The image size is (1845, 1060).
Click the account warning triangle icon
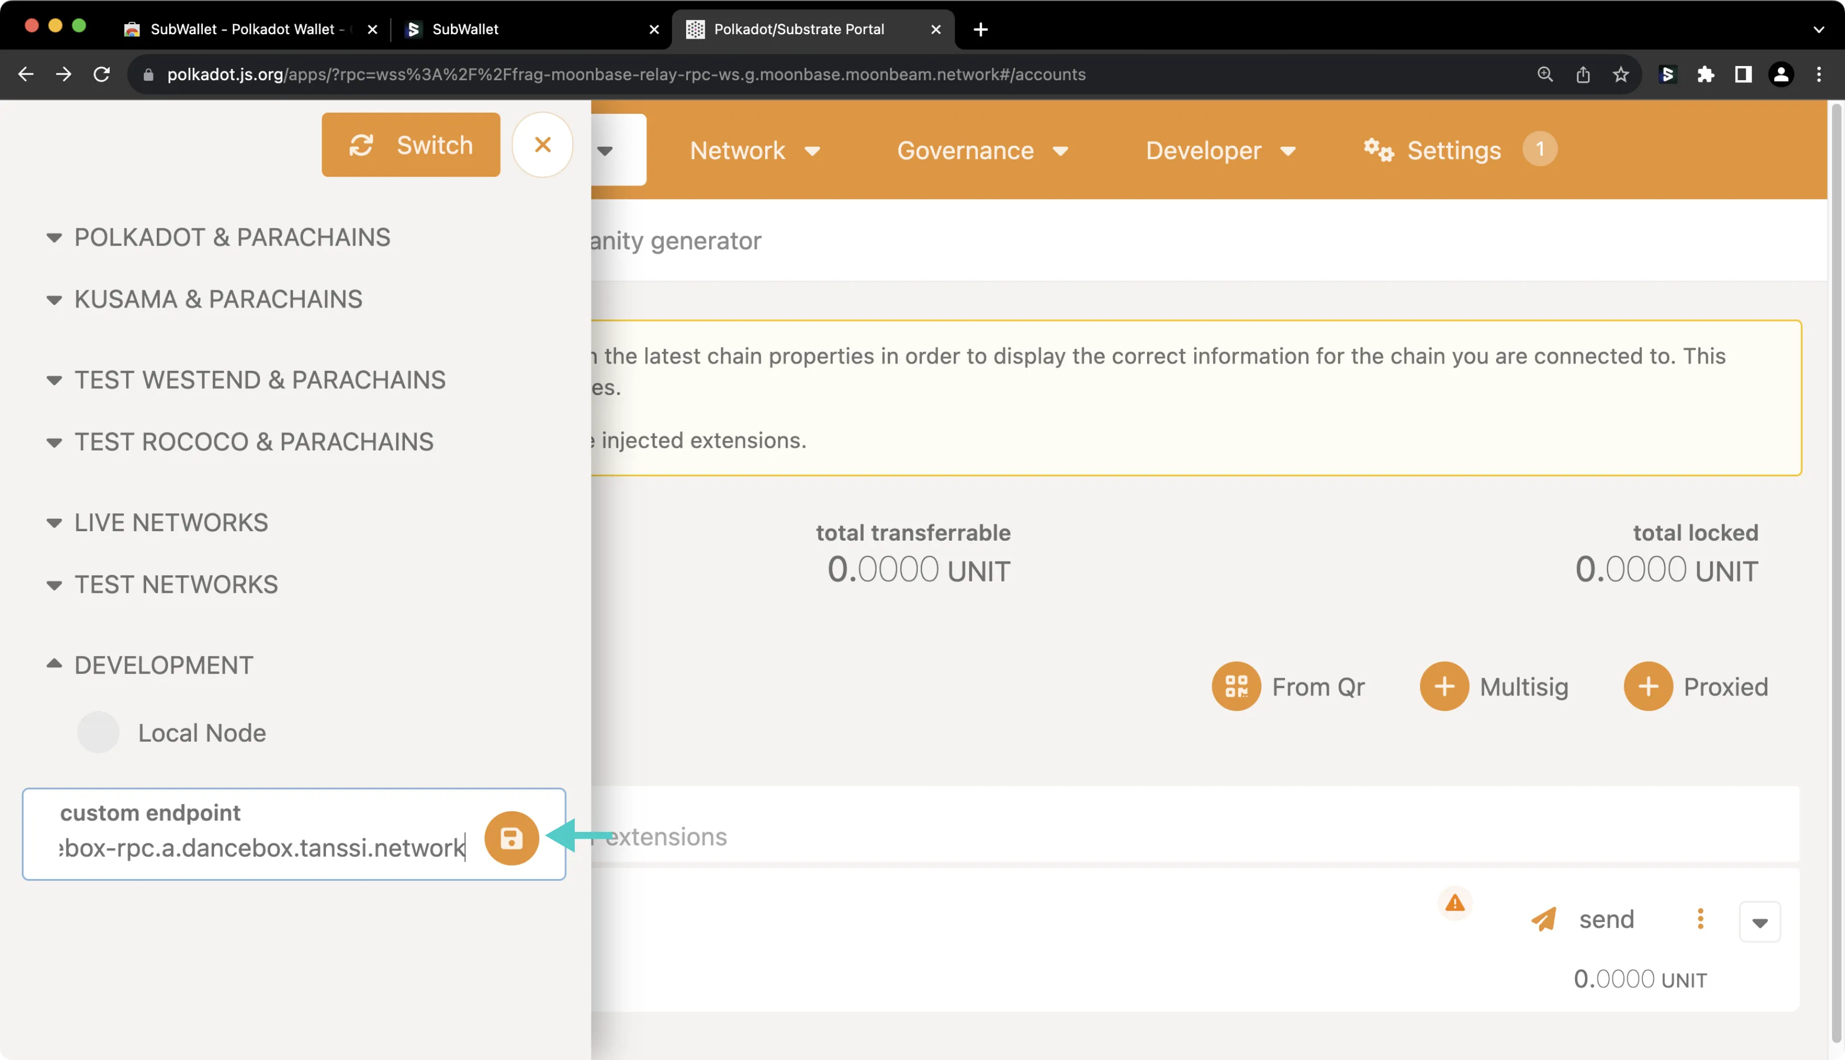[1454, 904]
